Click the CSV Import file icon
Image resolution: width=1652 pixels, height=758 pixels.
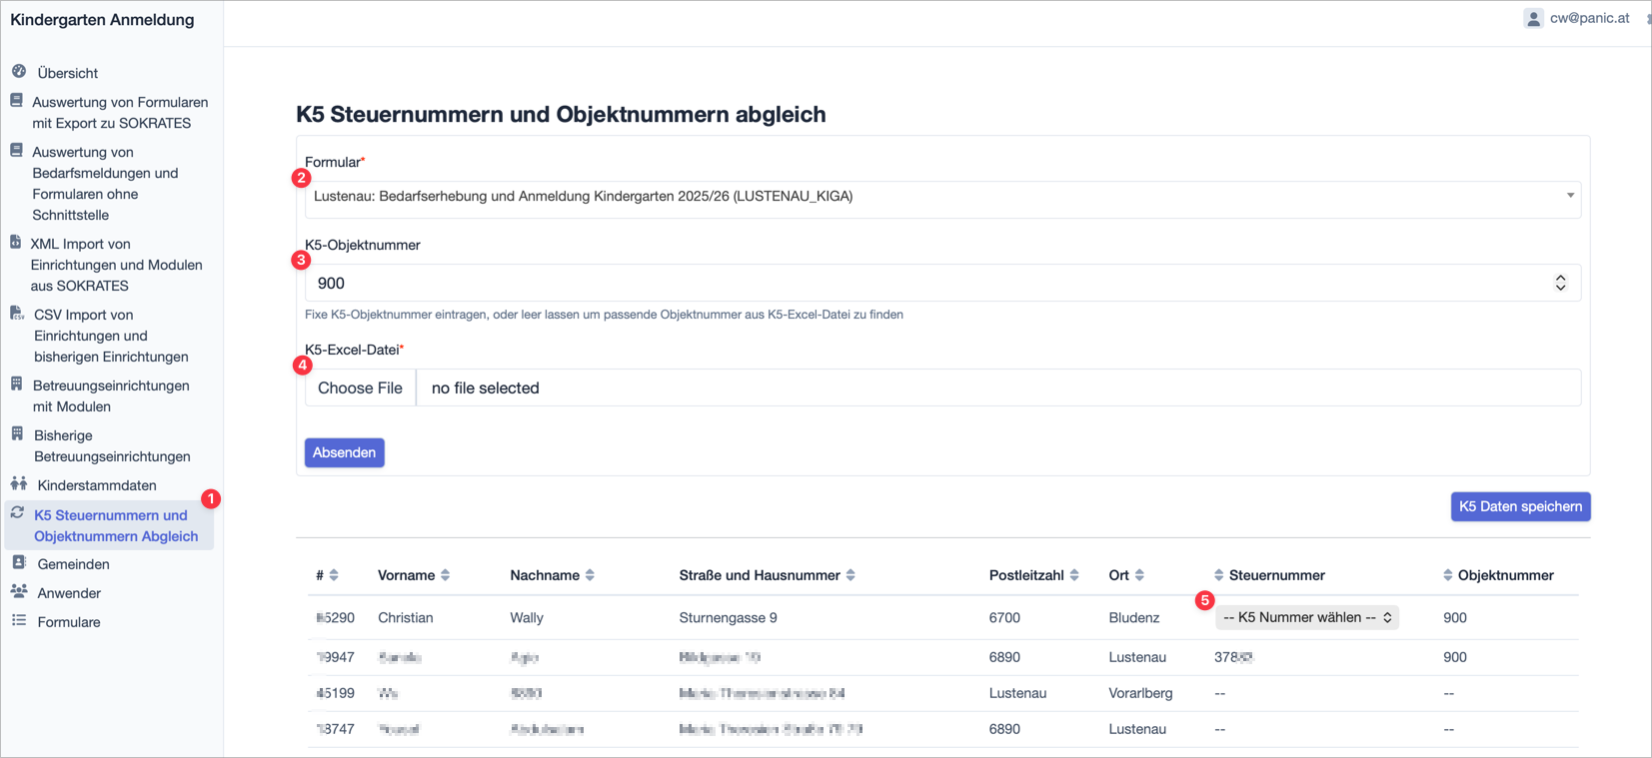(17, 314)
